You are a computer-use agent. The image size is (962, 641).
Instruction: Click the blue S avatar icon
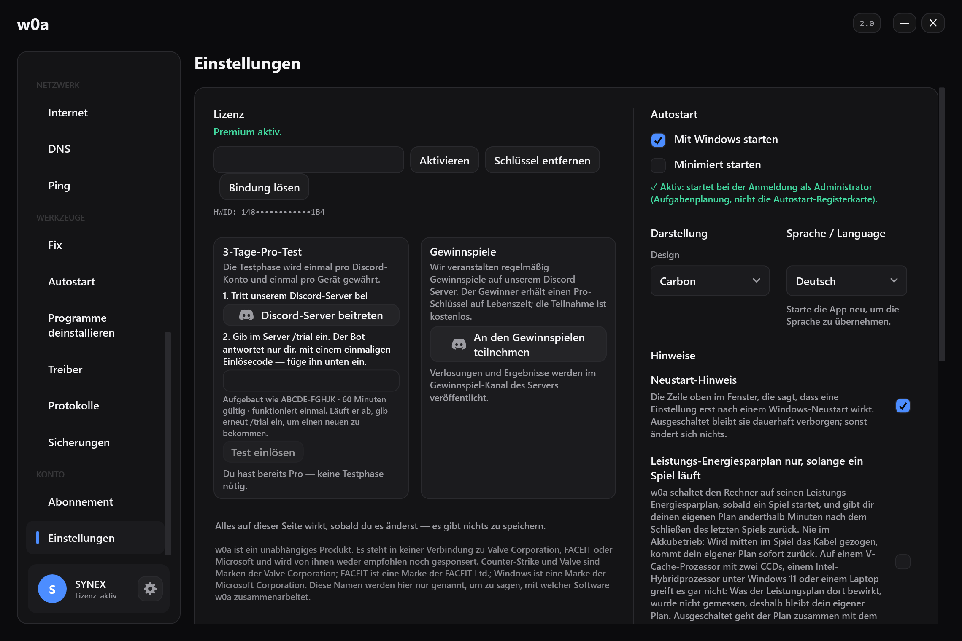52,589
